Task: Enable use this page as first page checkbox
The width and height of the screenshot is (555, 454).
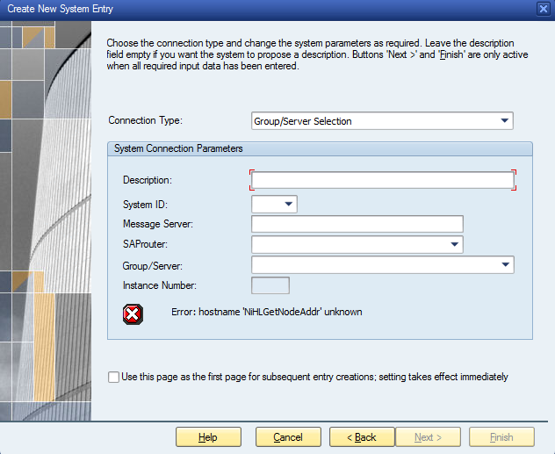Action: (113, 378)
